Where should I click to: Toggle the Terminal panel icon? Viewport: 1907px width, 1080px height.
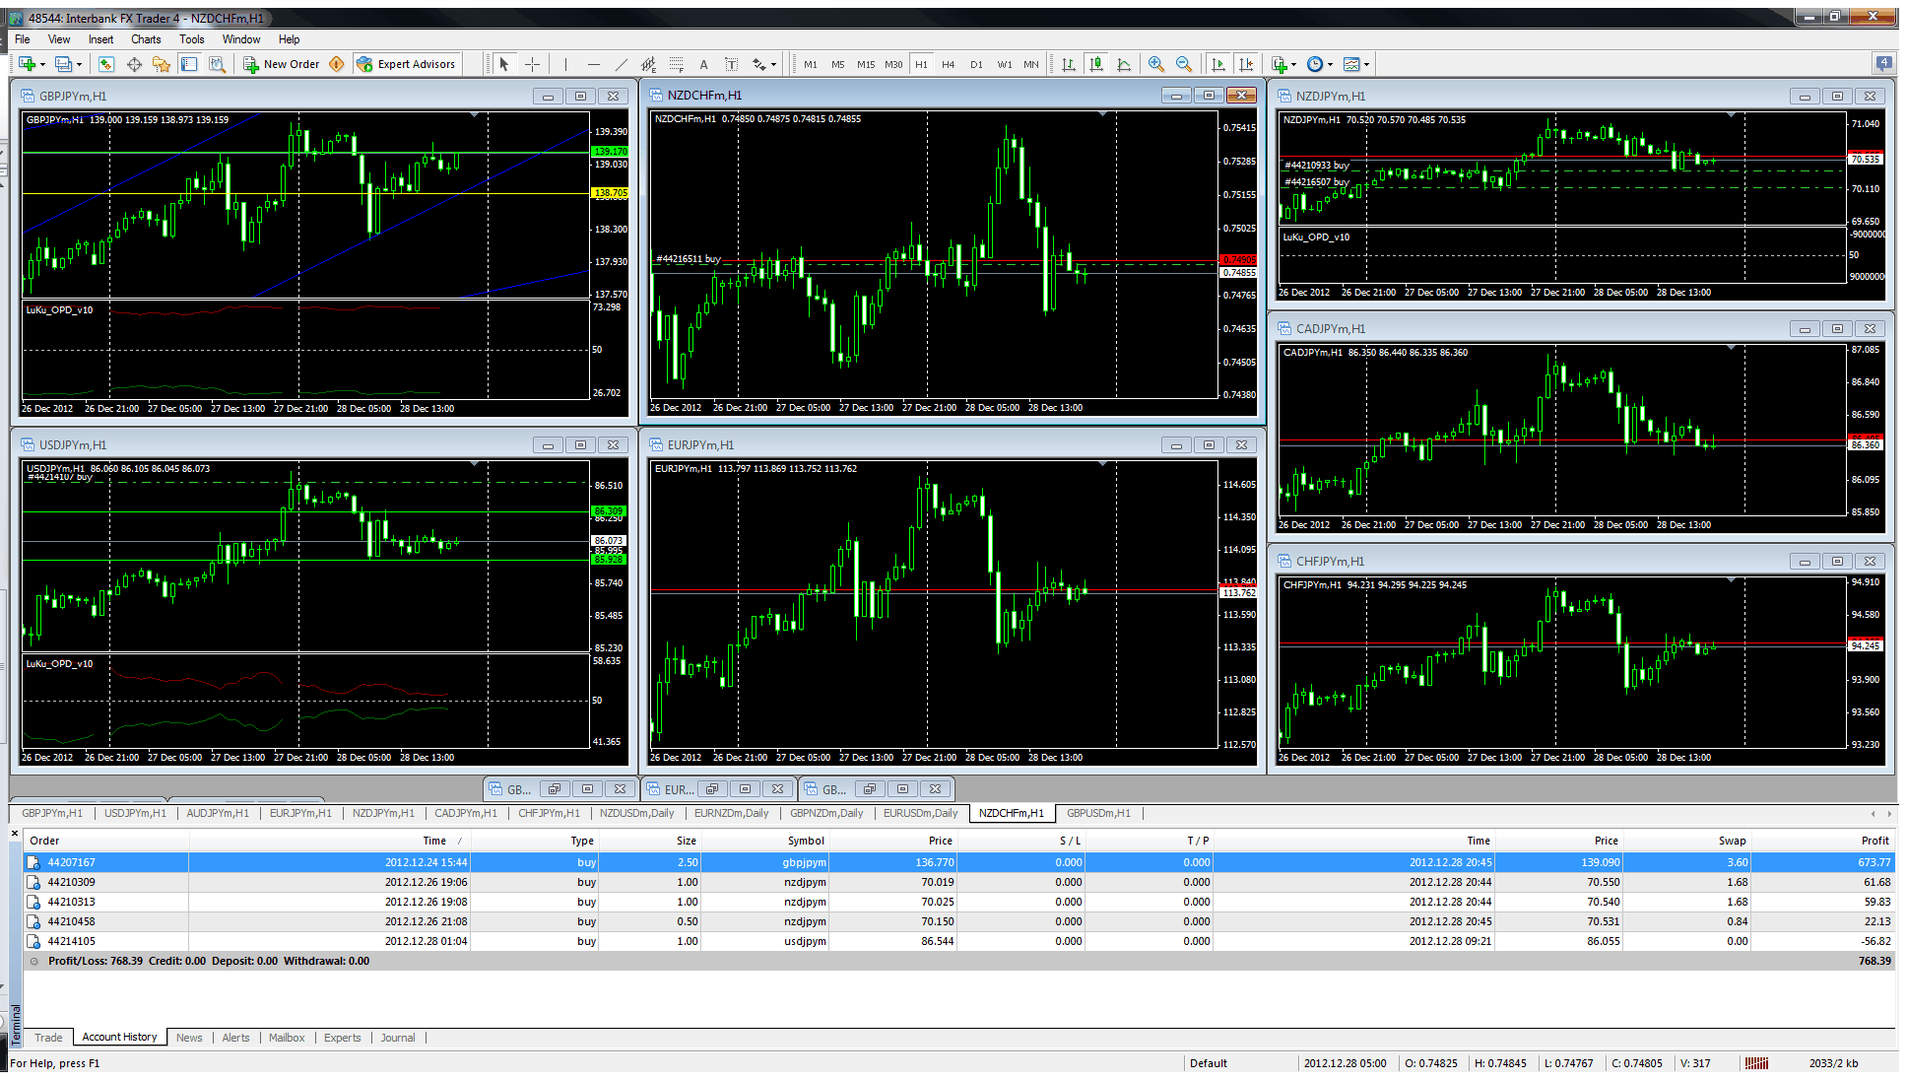(x=189, y=64)
